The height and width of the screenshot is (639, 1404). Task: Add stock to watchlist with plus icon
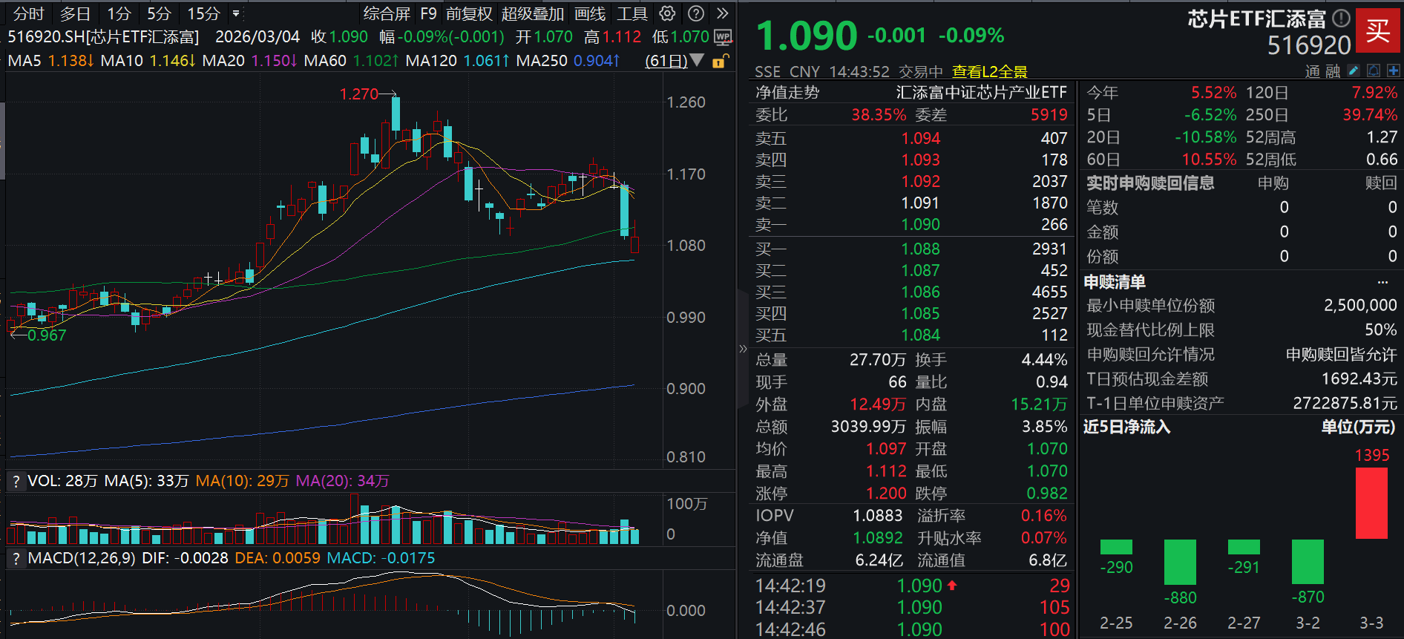tap(1393, 71)
